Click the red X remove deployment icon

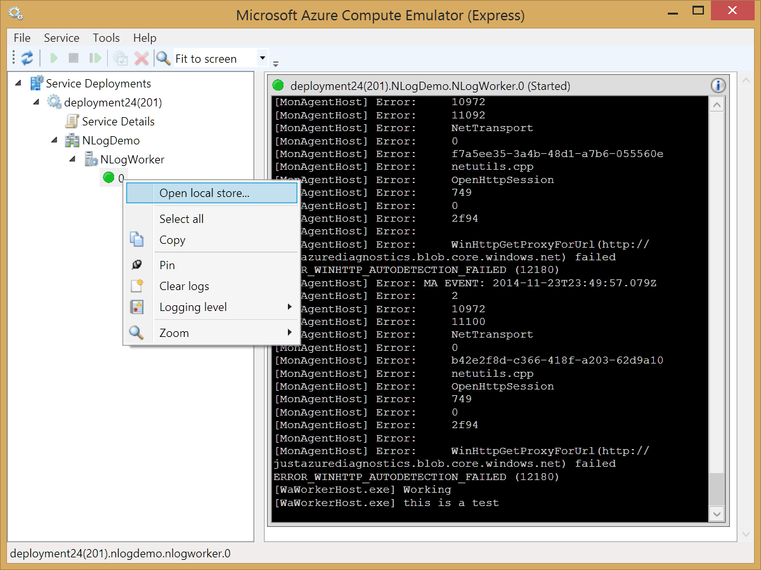pos(141,58)
